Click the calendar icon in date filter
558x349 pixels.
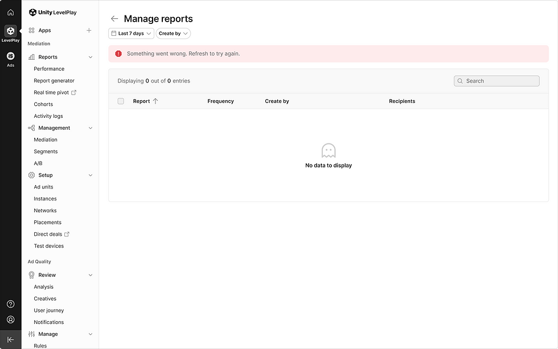pos(114,34)
